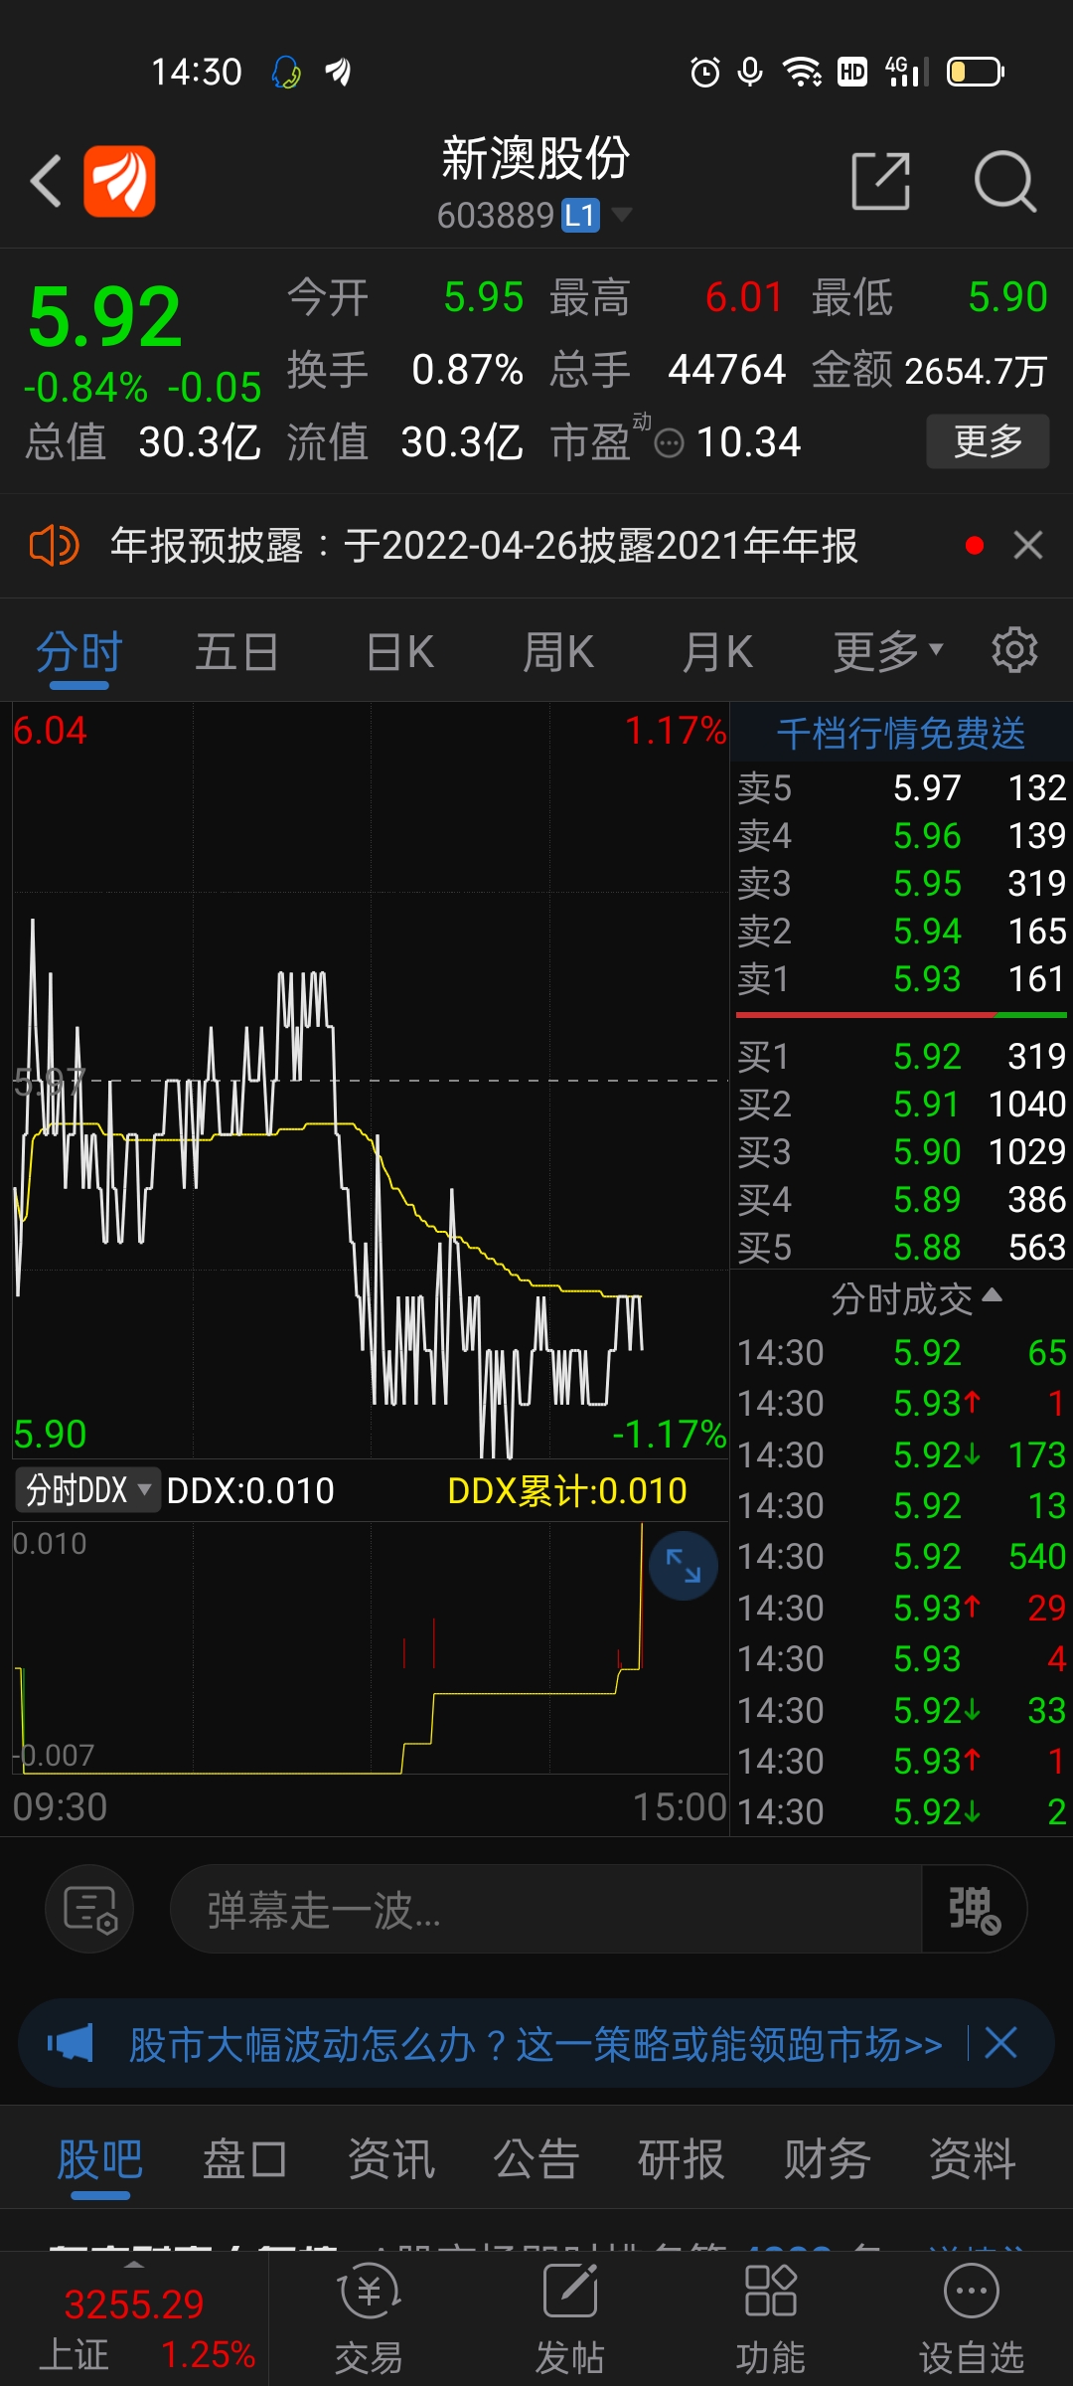
Task: Tap the 买2 row with 1040 lots
Action: [x=901, y=1104]
